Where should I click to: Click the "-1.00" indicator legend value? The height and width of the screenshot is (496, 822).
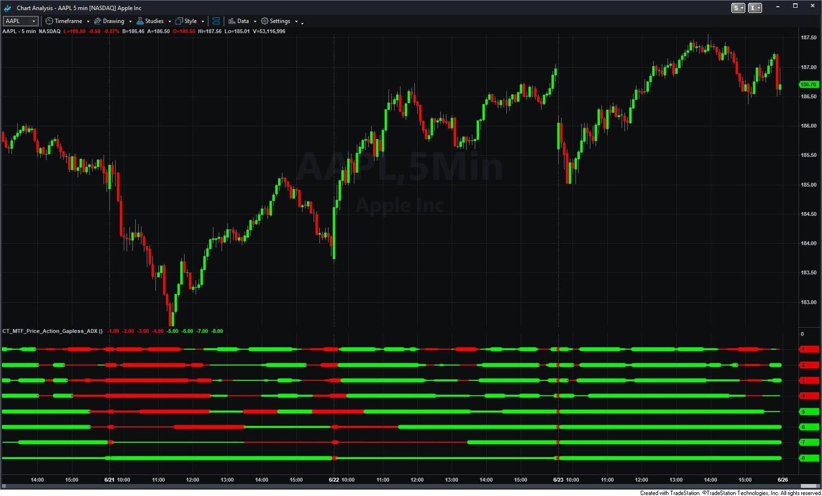click(x=113, y=331)
